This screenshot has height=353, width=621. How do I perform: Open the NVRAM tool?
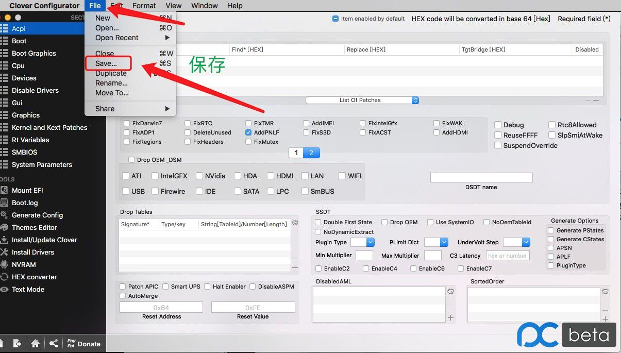(x=24, y=264)
